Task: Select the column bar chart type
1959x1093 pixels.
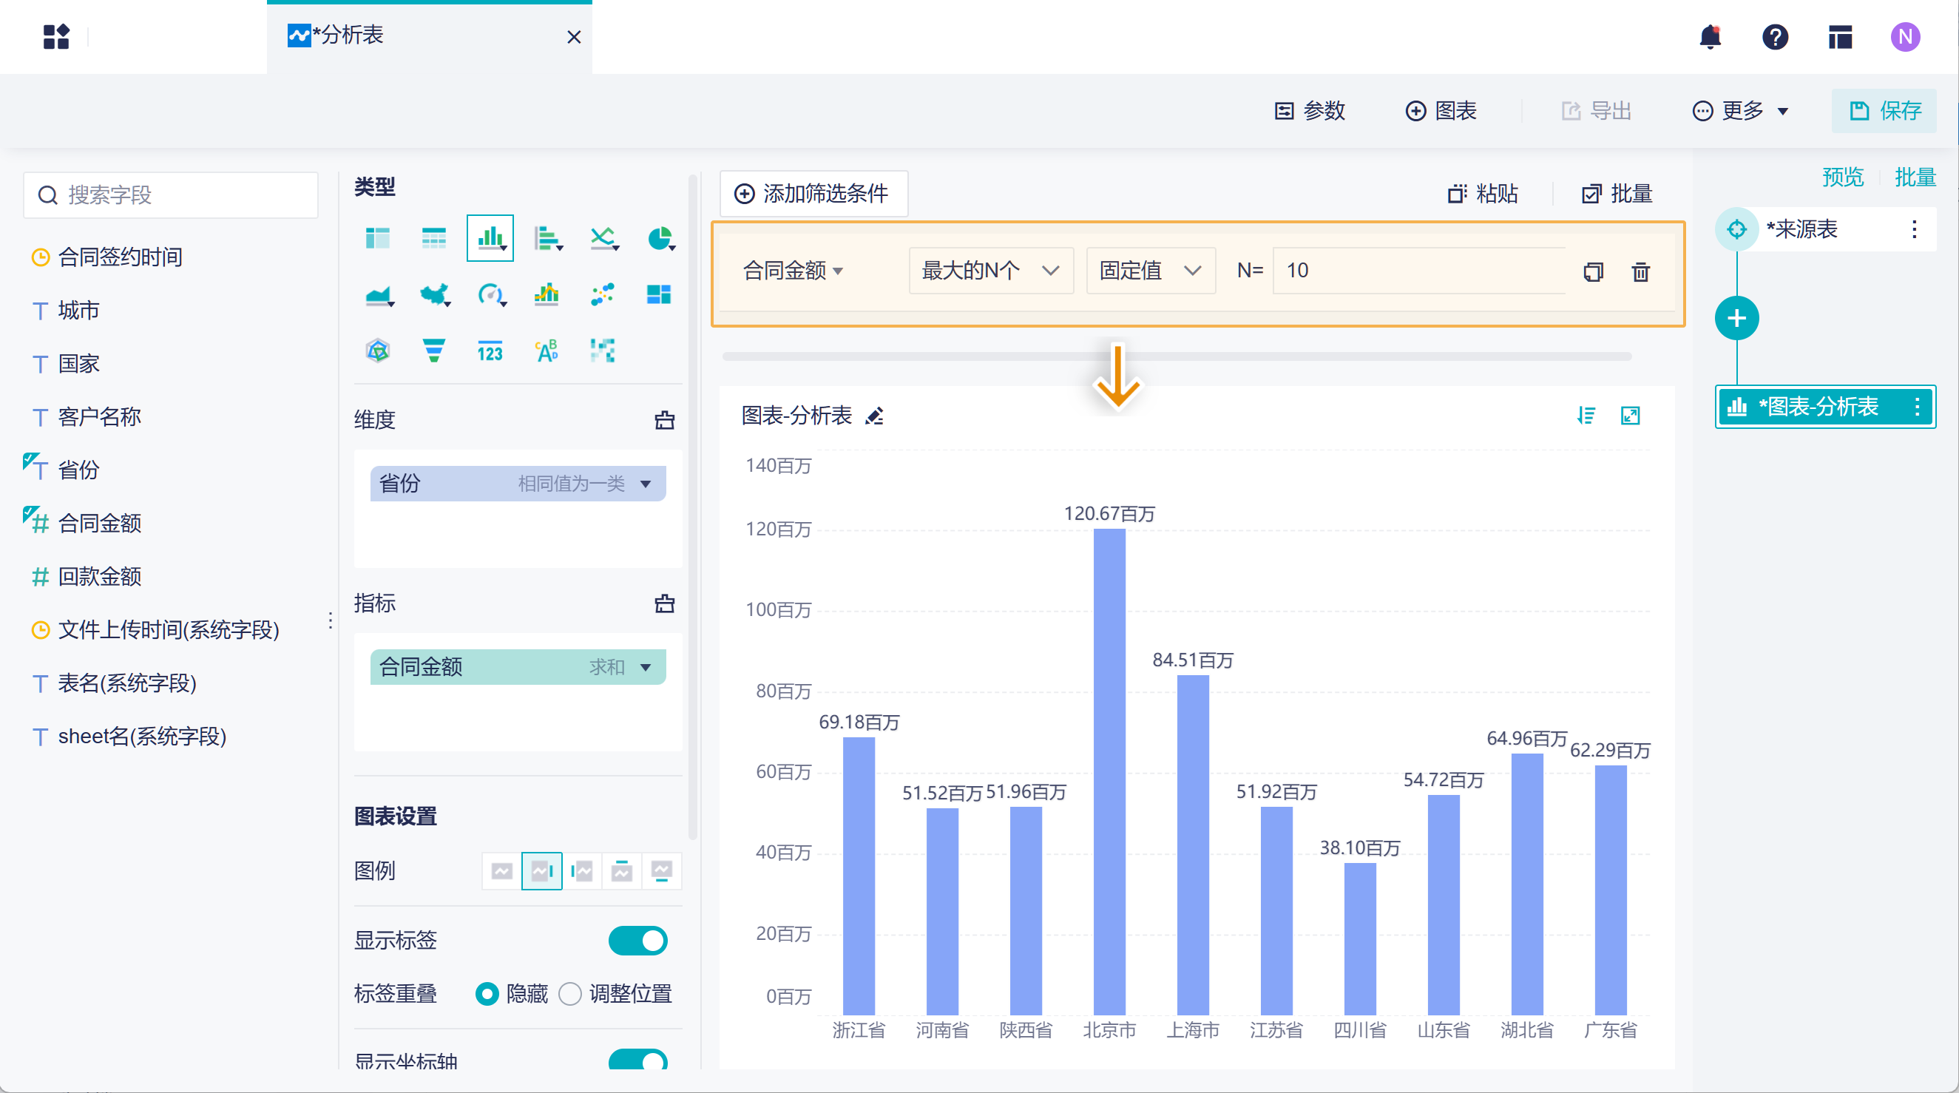Action: 490,238
